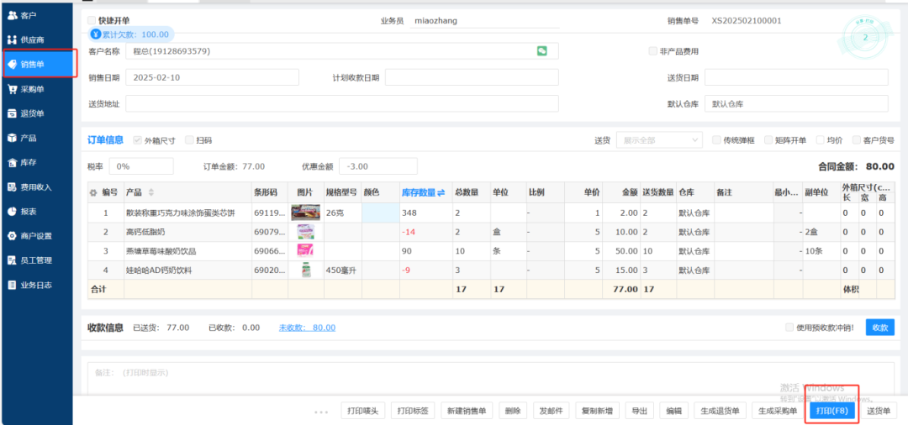Click the 业务员 miaozhang field
The width and height of the screenshot is (908, 425).
pos(485,21)
